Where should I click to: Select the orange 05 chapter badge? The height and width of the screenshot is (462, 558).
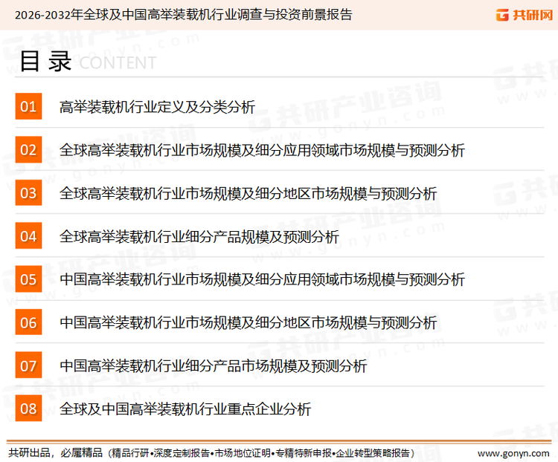[x=28, y=279]
